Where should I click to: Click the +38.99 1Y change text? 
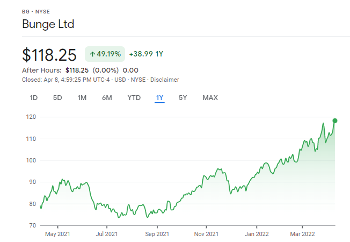[x=146, y=54]
